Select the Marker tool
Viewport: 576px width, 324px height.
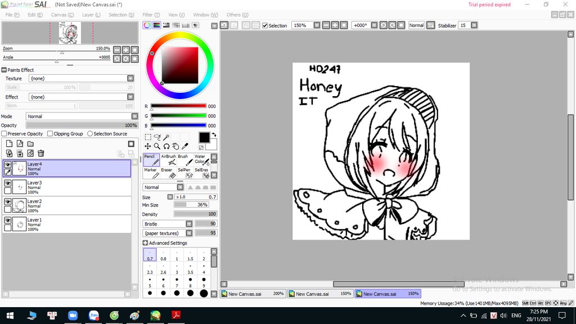pyautogui.click(x=151, y=173)
